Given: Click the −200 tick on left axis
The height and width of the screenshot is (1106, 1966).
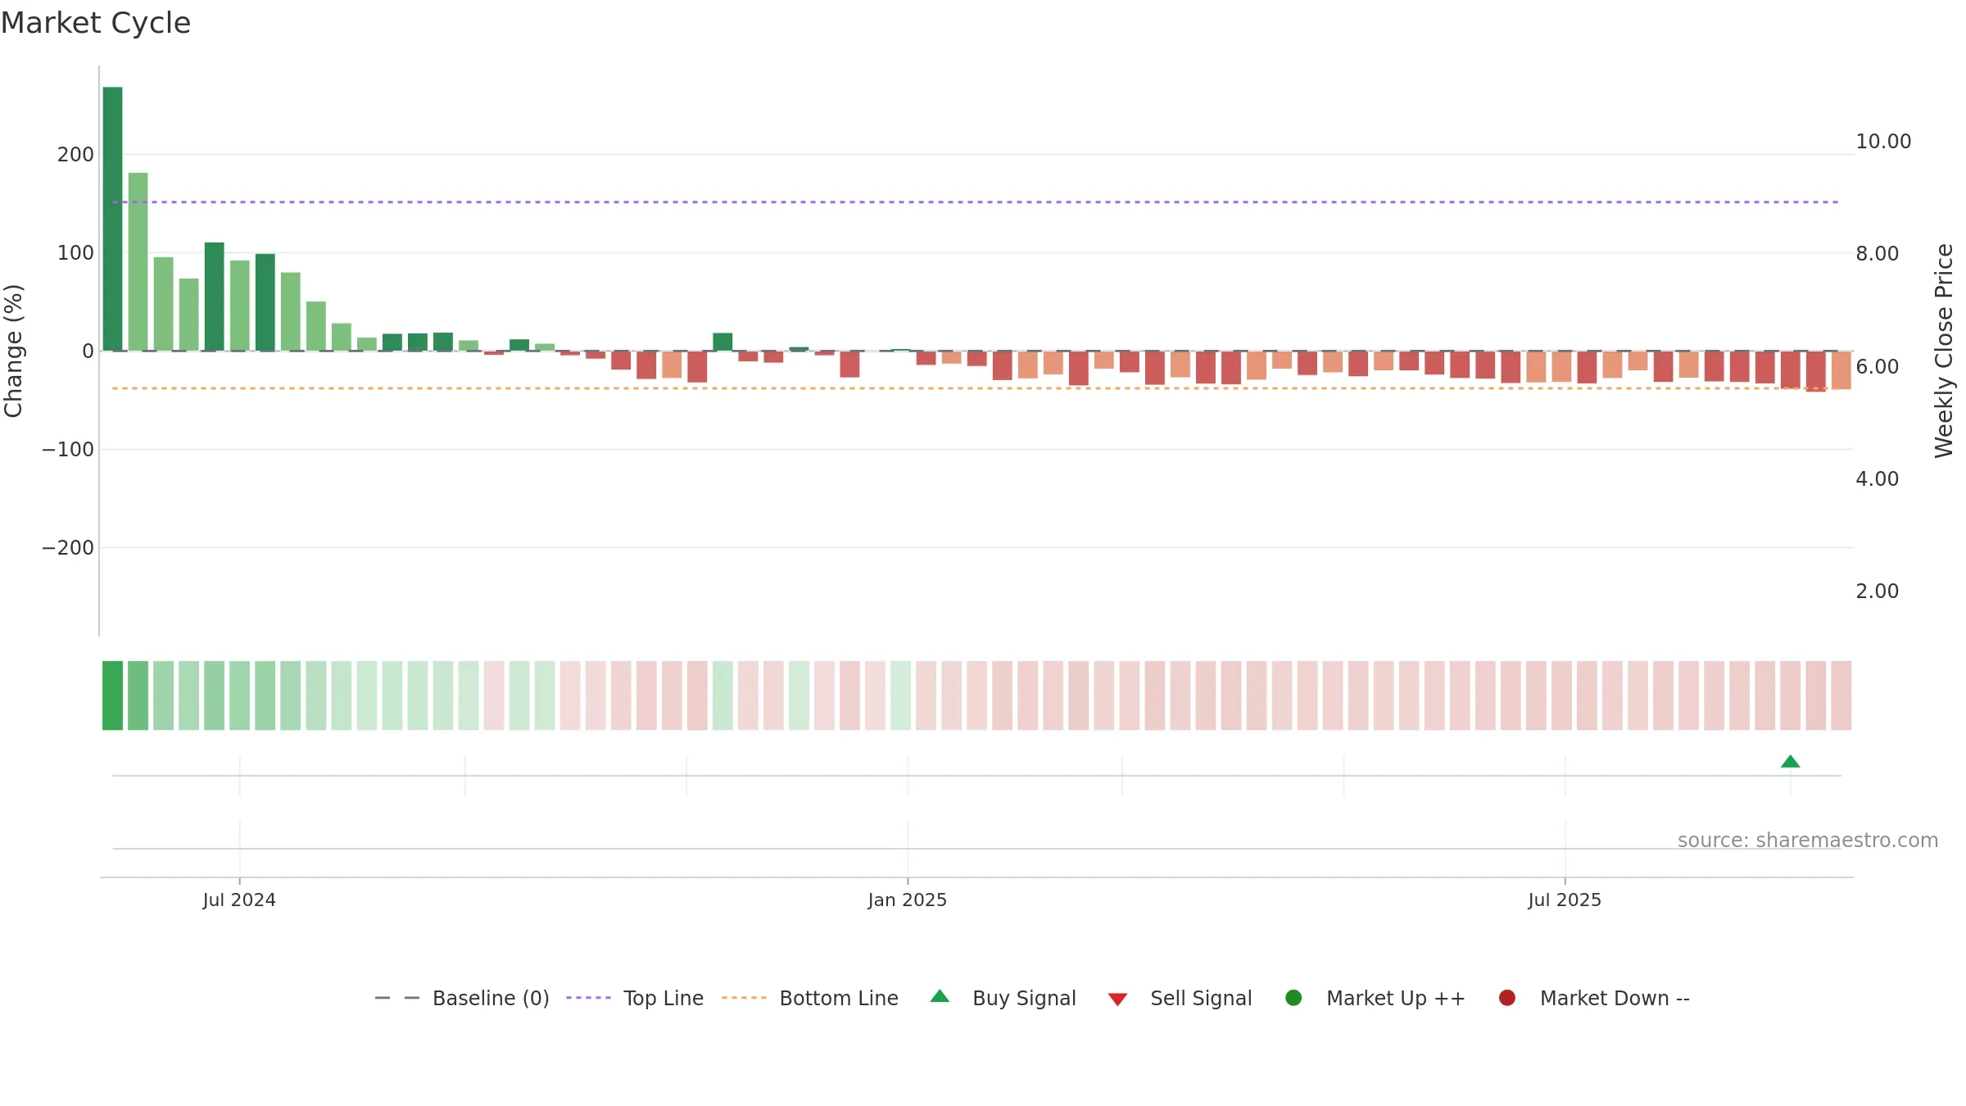Looking at the screenshot, I should tap(68, 548).
